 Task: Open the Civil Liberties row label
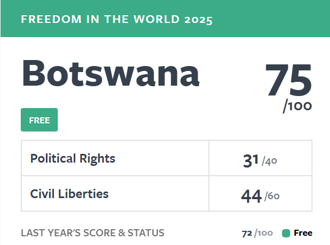pos(69,193)
